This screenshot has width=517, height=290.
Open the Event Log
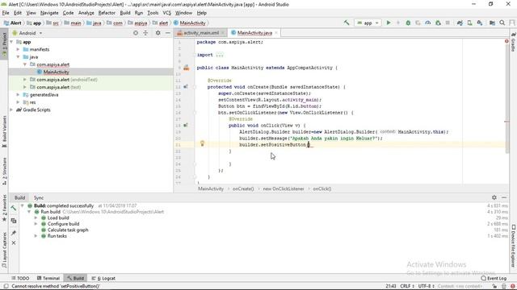pyautogui.click(x=494, y=278)
